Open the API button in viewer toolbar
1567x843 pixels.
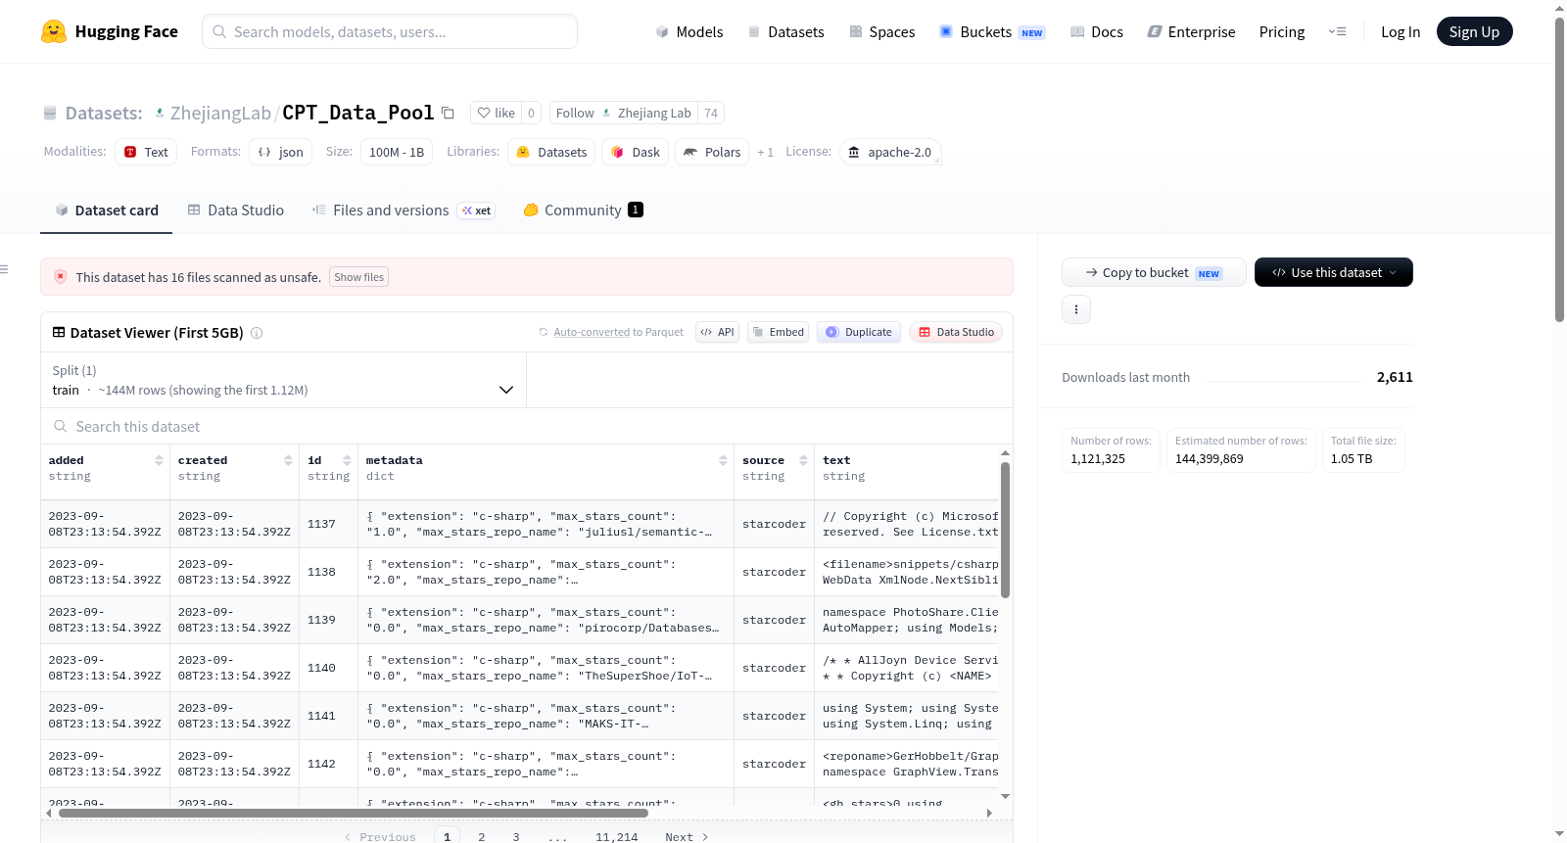pos(717,332)
